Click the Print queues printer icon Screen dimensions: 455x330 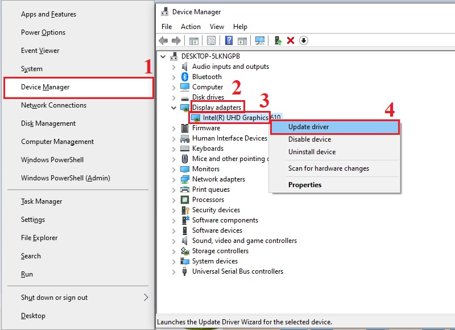click(184, 189)
